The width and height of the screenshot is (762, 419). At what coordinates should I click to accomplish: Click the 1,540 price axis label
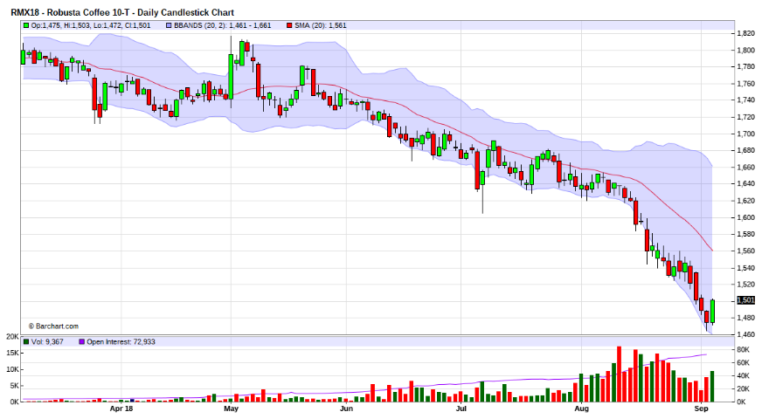click(746, 268)
